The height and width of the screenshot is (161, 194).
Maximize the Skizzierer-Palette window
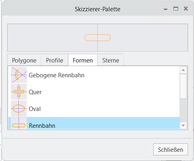click(x=176, y=9)
